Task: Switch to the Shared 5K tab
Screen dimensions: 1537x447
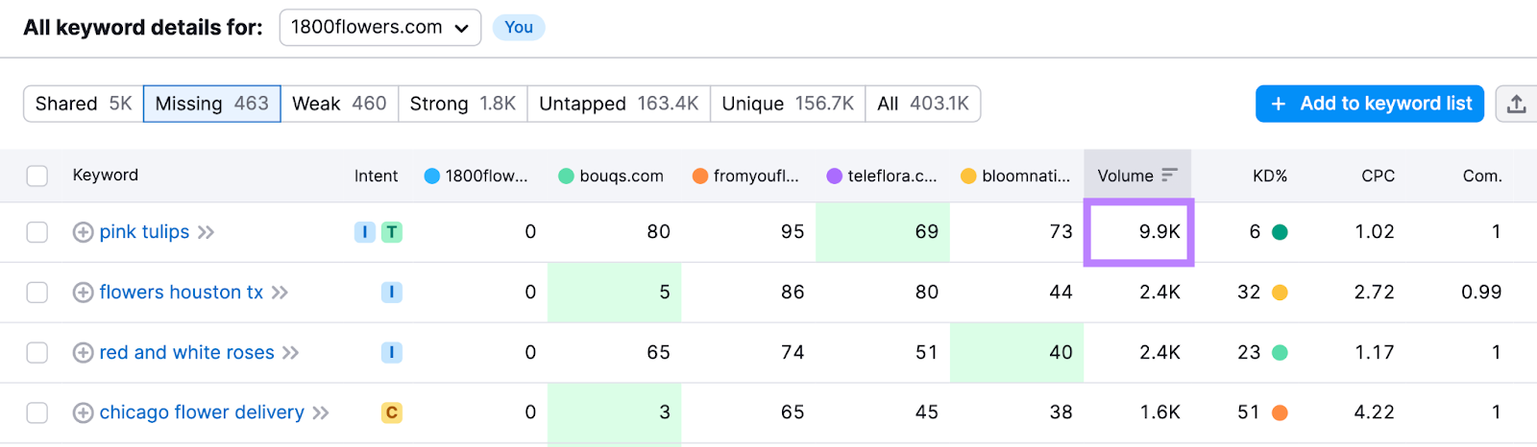Action: tap(84, 104)
